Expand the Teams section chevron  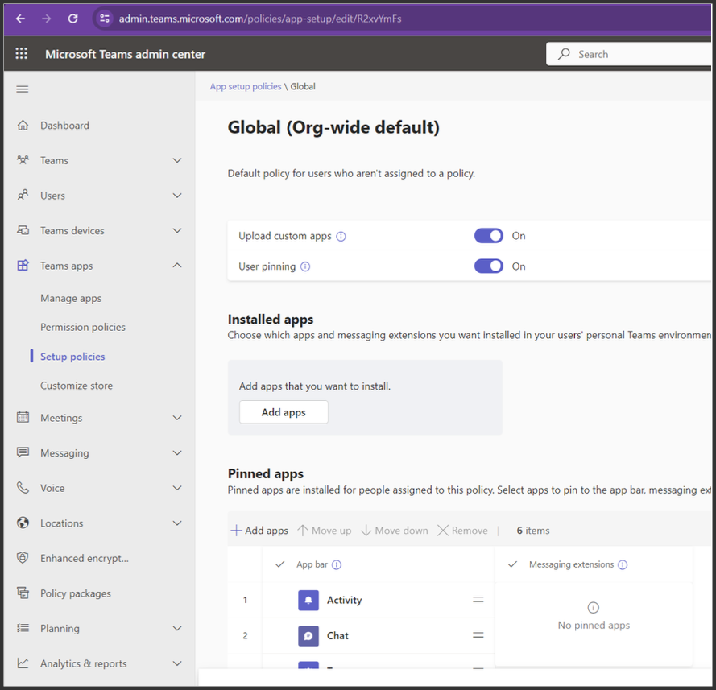click(x=177, y=160)
